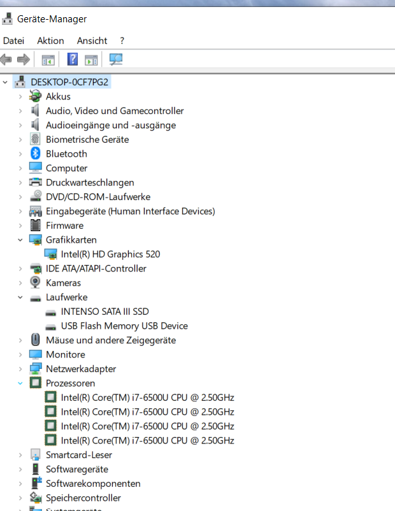Select the DESKTOP-0CF7PG2 computer name
The image size is (395, 511).
[69, 82]
